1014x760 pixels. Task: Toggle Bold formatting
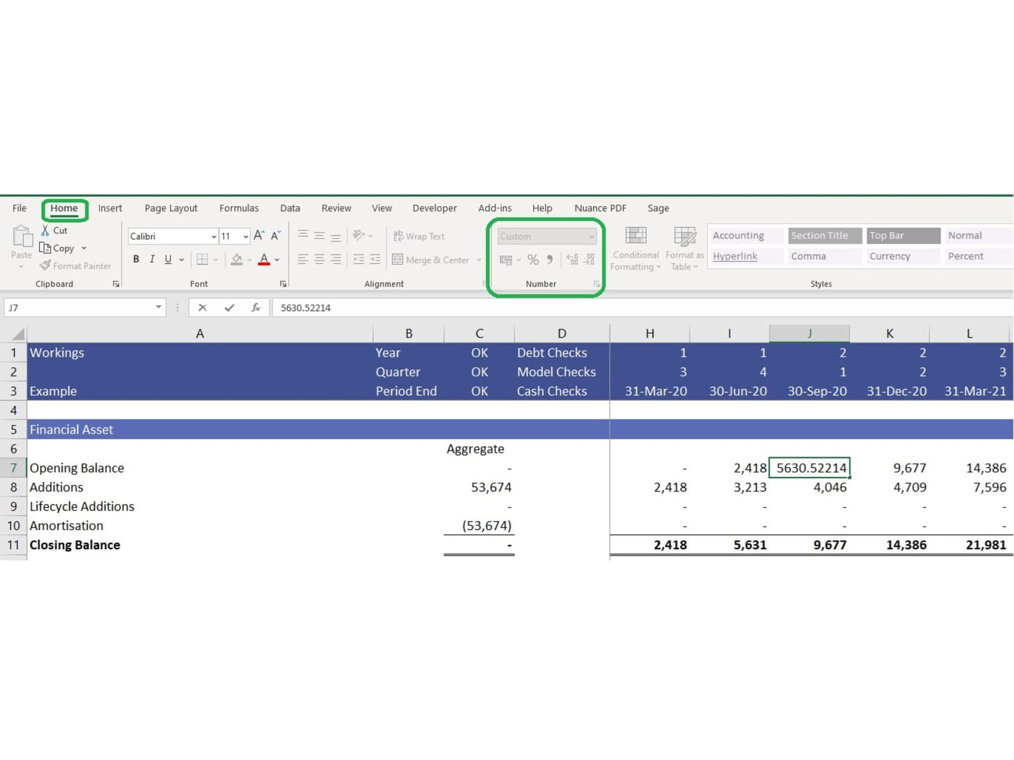[x=136, y=260]
